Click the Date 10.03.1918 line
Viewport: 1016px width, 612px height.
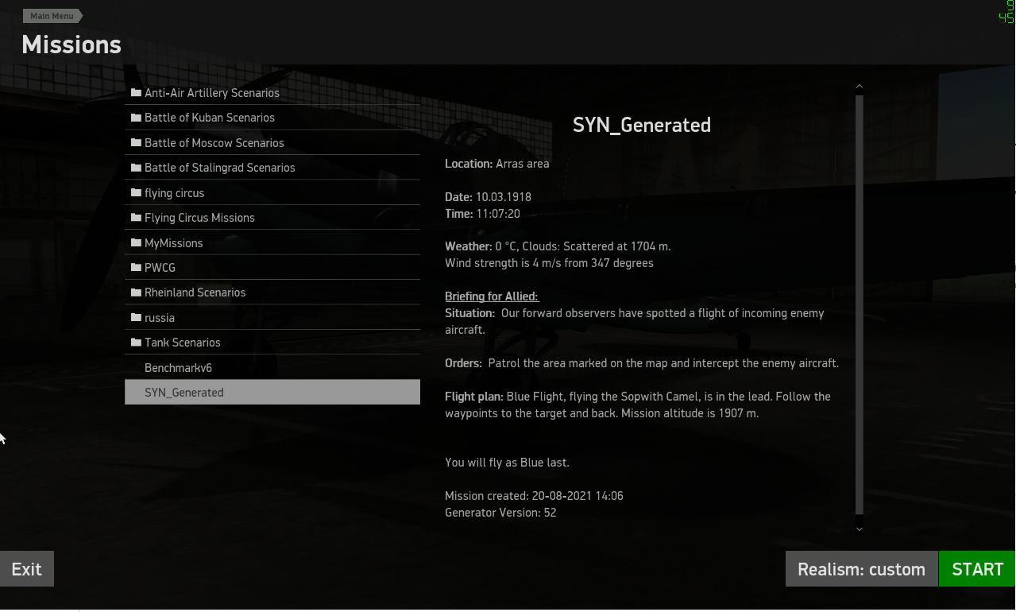[x=488, y=197]
